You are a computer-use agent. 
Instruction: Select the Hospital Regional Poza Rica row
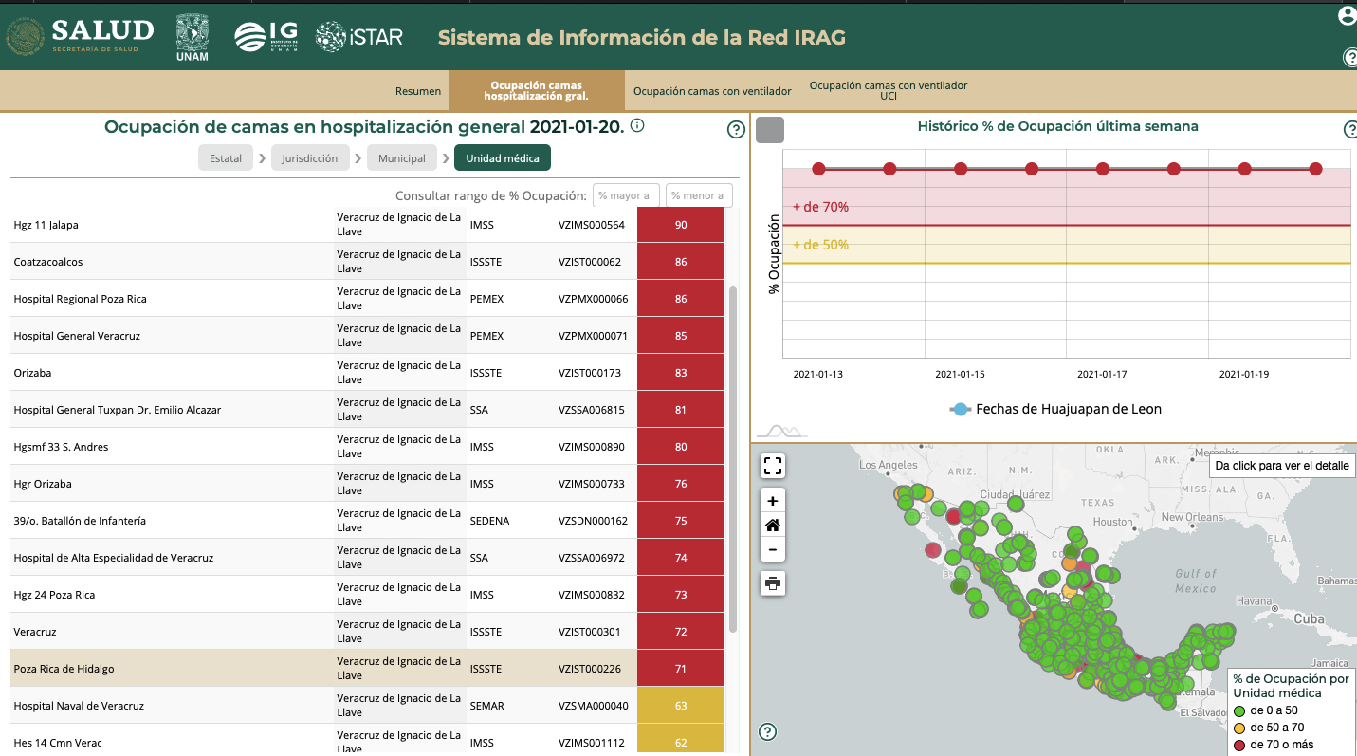point(367,299)
